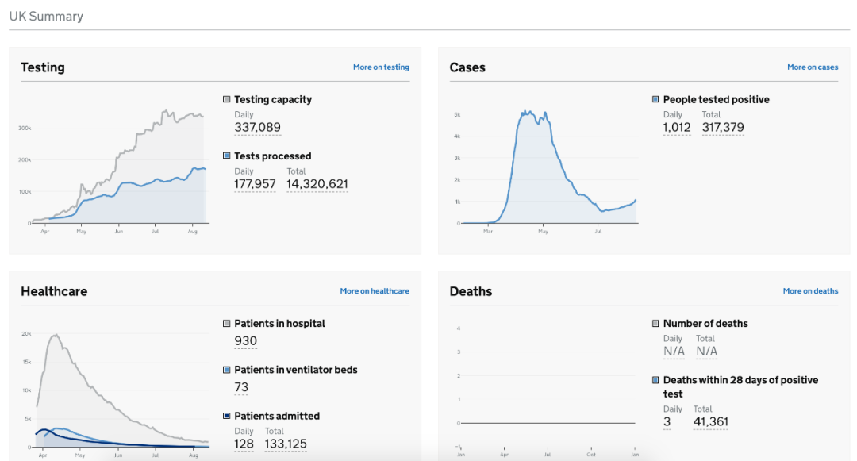The width and height of the screenshot is (857, 461).
Task: Click the Testing card heading
Action: pos(43,67)
